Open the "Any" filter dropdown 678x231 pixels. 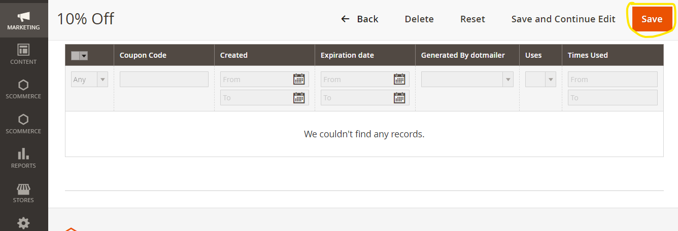(x=89, y=80)
